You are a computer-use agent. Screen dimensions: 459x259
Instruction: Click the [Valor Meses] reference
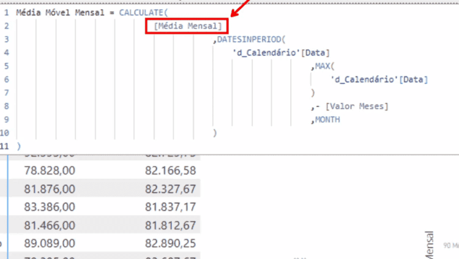[357, 106]
